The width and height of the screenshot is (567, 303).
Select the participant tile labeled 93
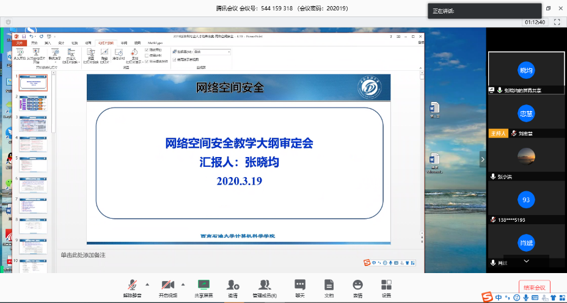point(525,200)
